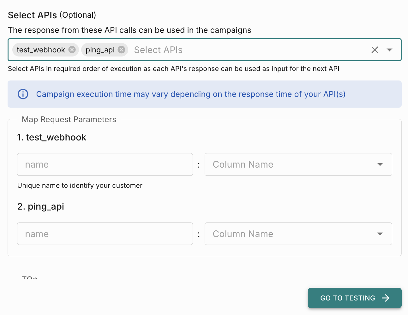Click the "1. test_webhook" section heading
This screenshot has width=408, height=315.
52,137
